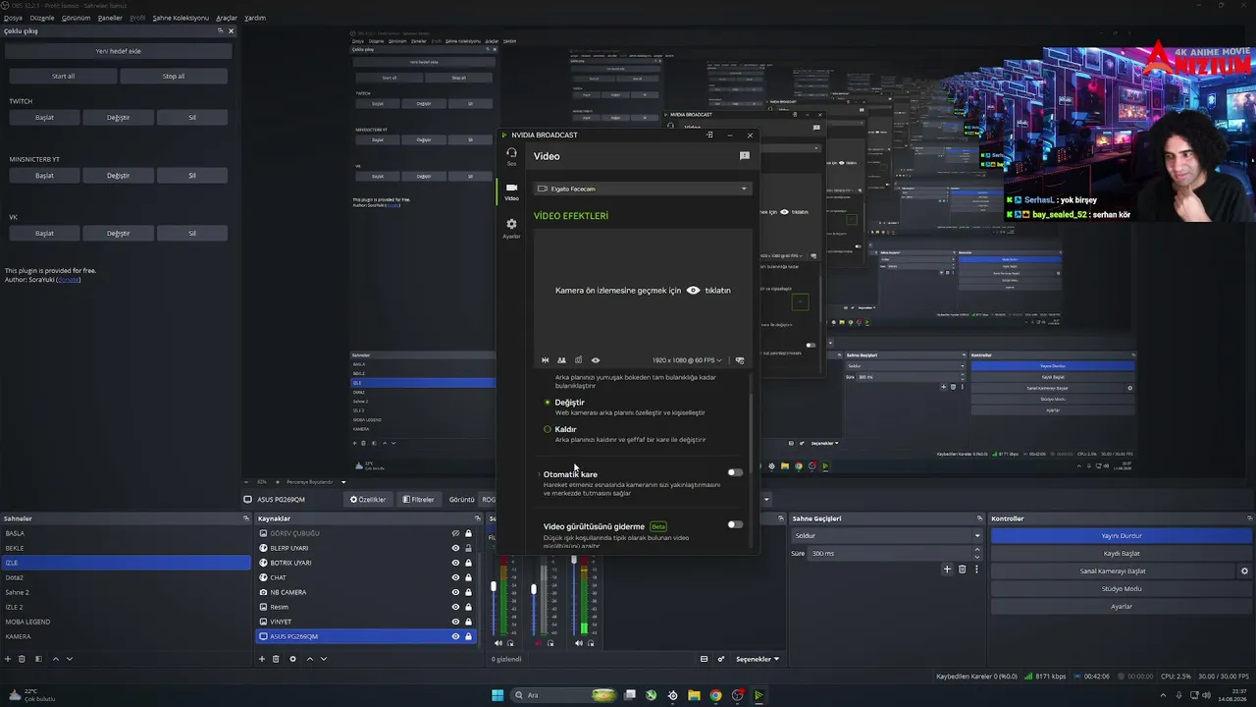Show the hidden GÖREV ÇUBUĞU source
This screenshot has width=1256, height=707.
click(455, 533)
